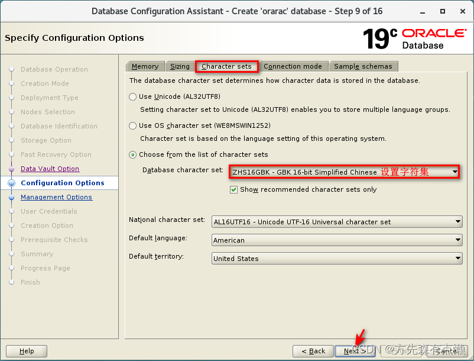Click the Fast Recovery Option step label
The image size is (474, 361).
click(x=56, y=154)
